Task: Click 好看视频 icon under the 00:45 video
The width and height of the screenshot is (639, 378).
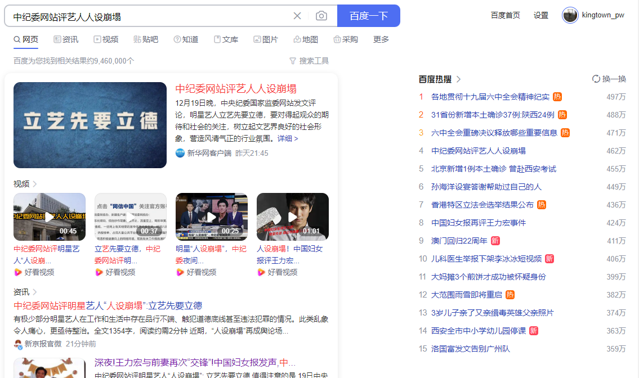Action: [x=18, y=272]
